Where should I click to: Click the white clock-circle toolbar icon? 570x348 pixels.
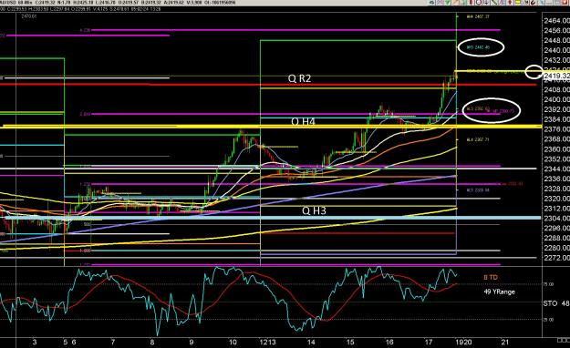[479, 3]
